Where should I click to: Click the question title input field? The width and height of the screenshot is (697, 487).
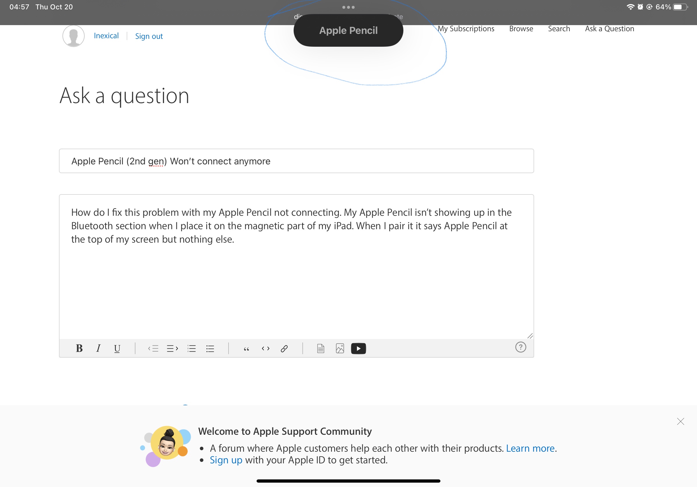click(296, 161)
